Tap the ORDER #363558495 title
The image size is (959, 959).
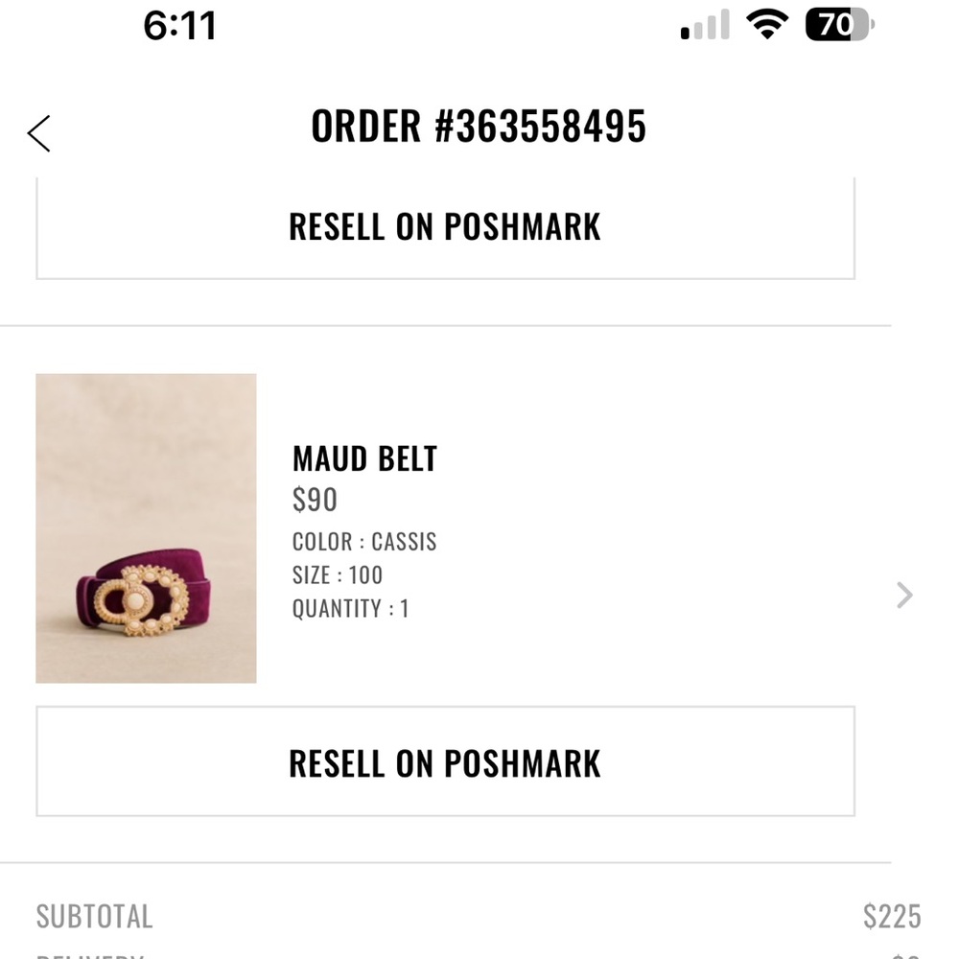coord(479,126)
